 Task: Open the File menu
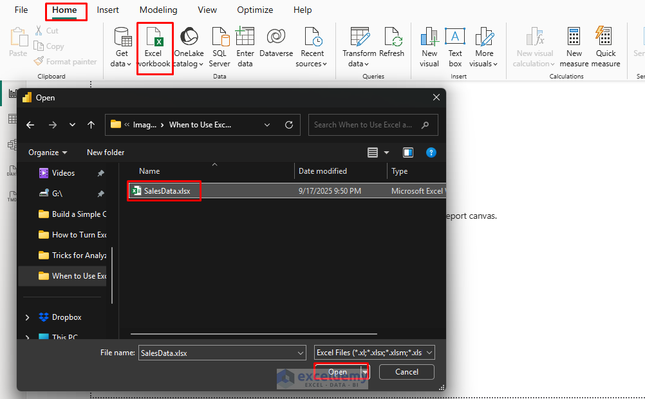(x=21, y=10)
